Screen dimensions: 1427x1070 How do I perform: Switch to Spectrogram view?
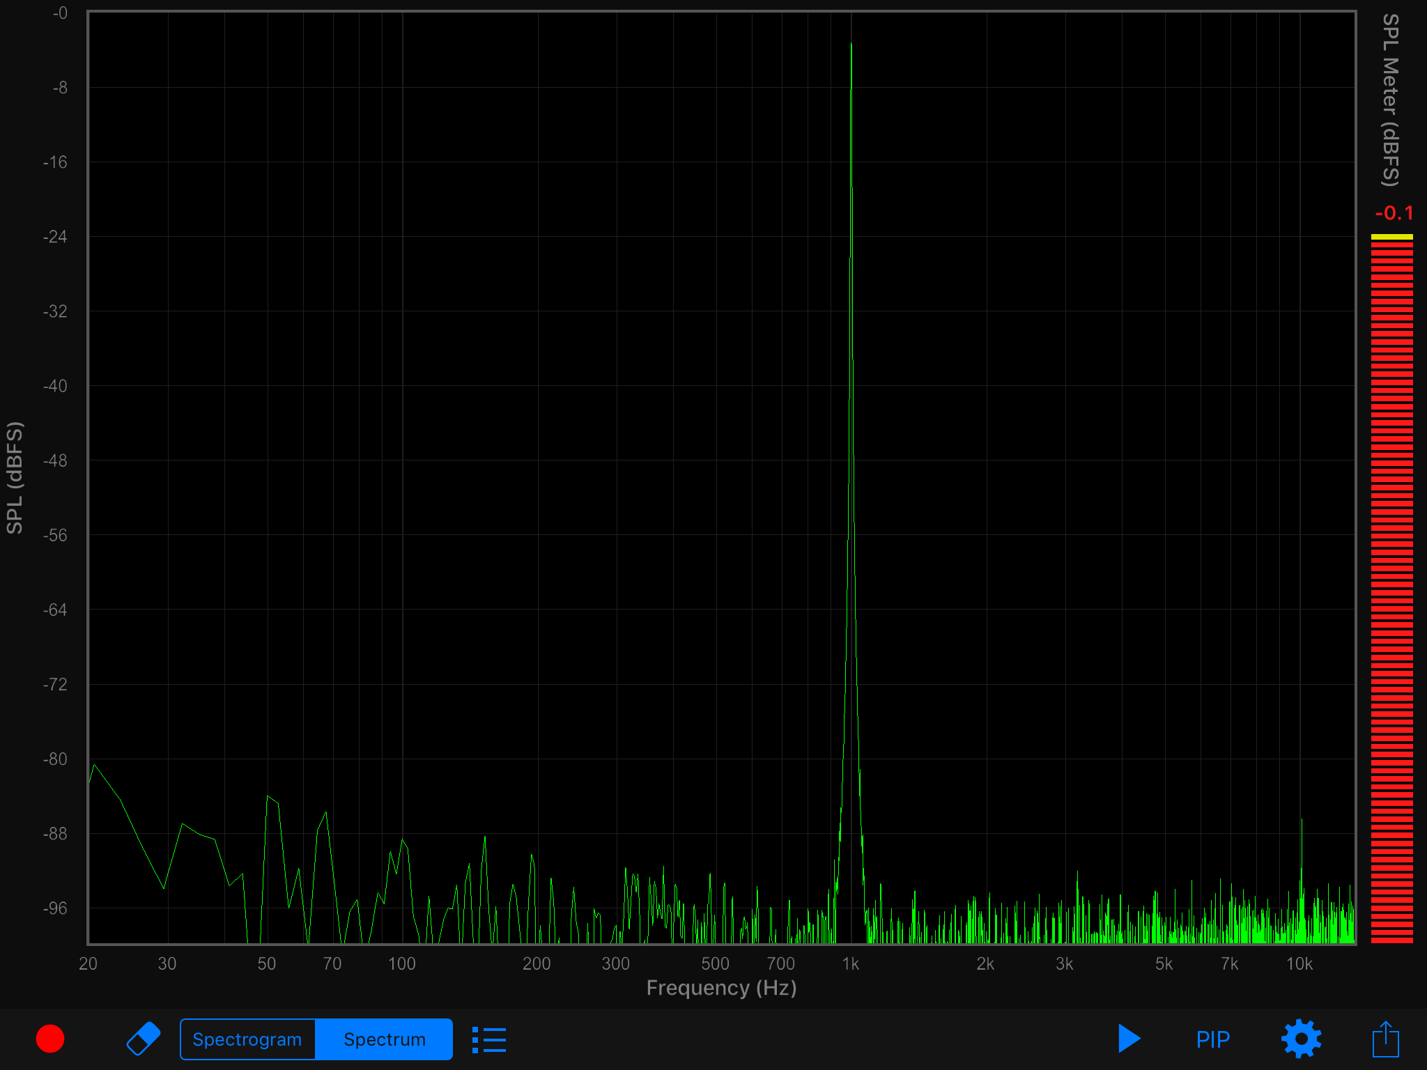tap(247, 1039)
